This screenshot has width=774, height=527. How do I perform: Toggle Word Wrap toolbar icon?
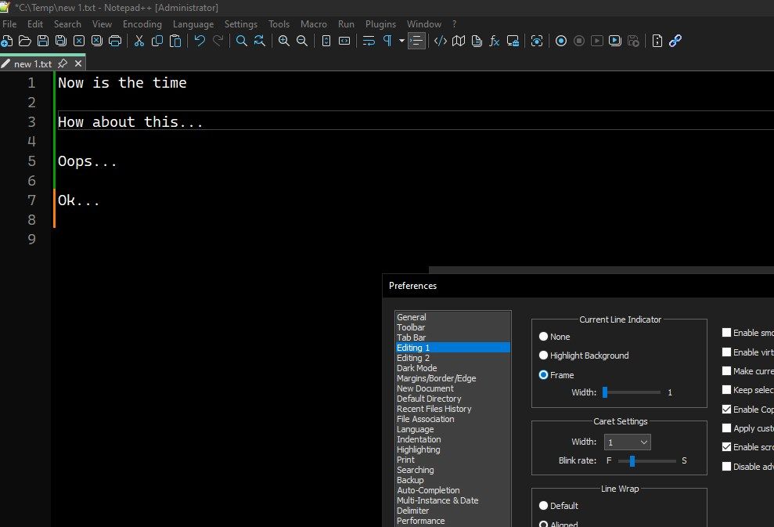[369, 41]
